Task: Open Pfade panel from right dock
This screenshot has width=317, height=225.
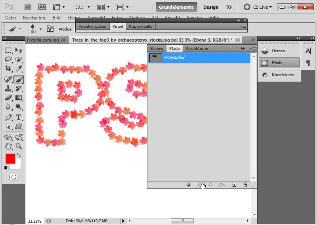Action: (279, 63)
